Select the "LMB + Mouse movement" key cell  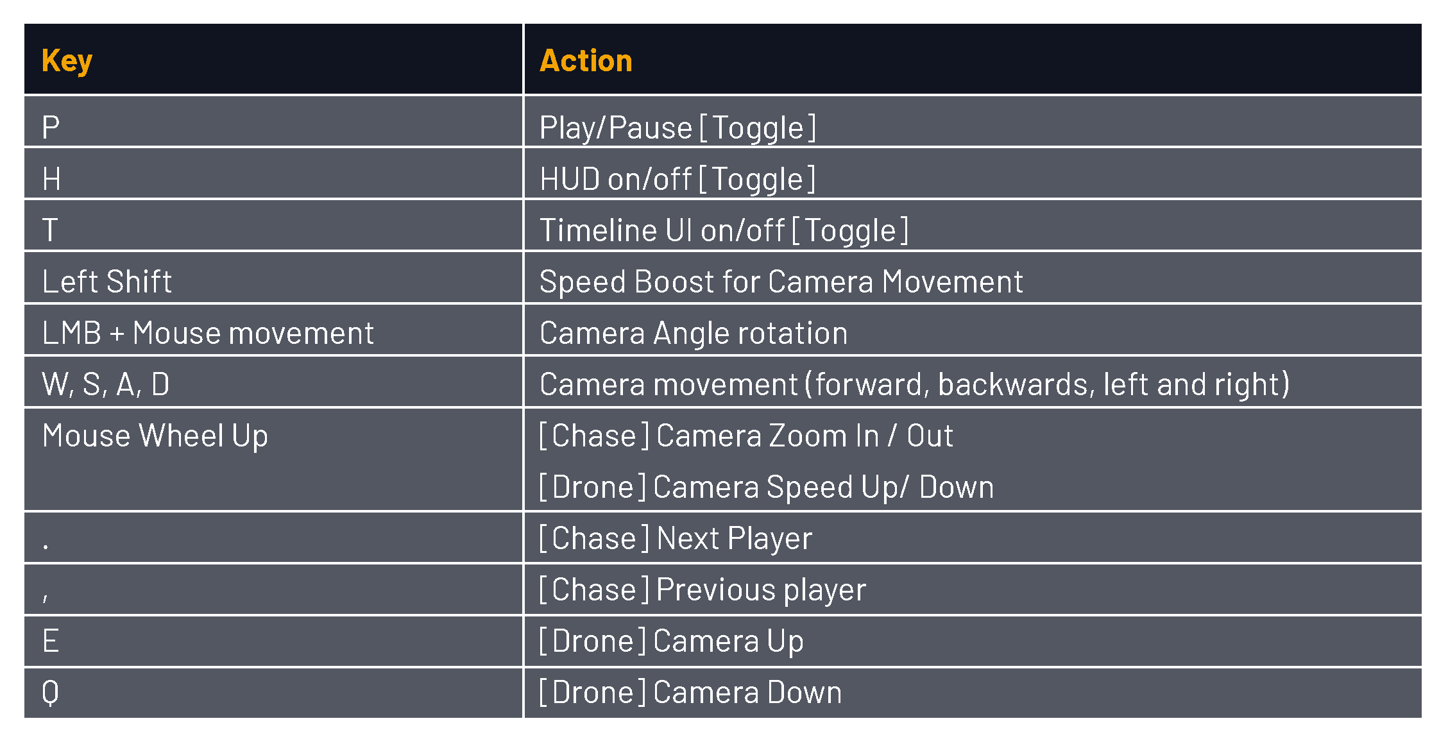[x=208, y=333]
